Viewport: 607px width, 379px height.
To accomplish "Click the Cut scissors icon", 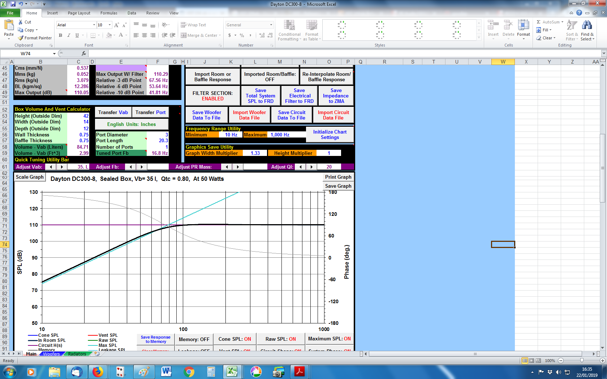I will (21, 22).
